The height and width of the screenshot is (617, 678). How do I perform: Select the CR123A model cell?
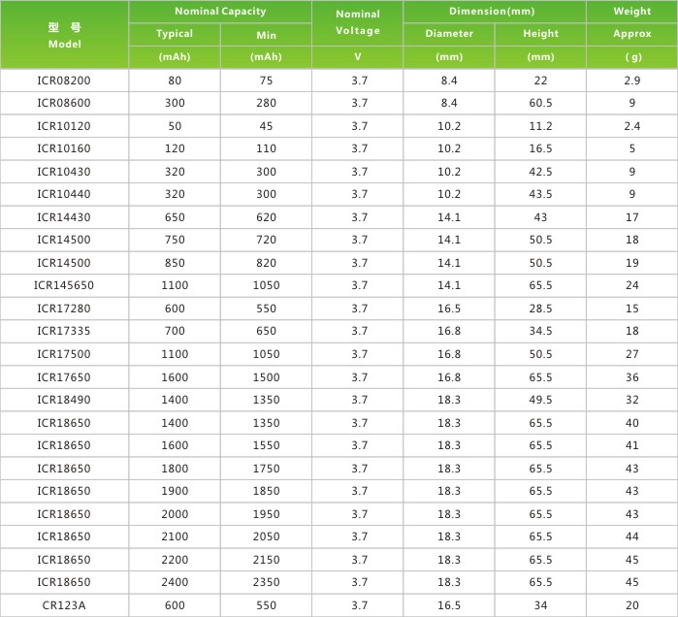tap(64, 605)
